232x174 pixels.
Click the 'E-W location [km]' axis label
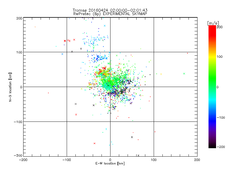110,164
